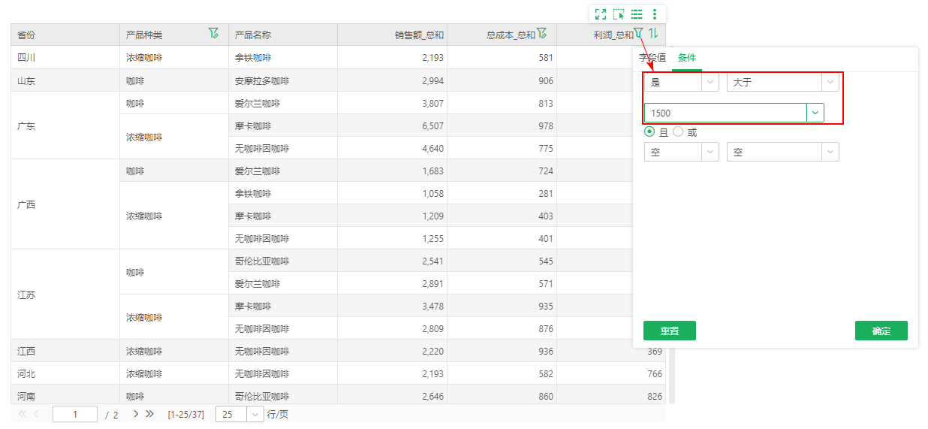Jump to the last page arrow

coord(149,414)
